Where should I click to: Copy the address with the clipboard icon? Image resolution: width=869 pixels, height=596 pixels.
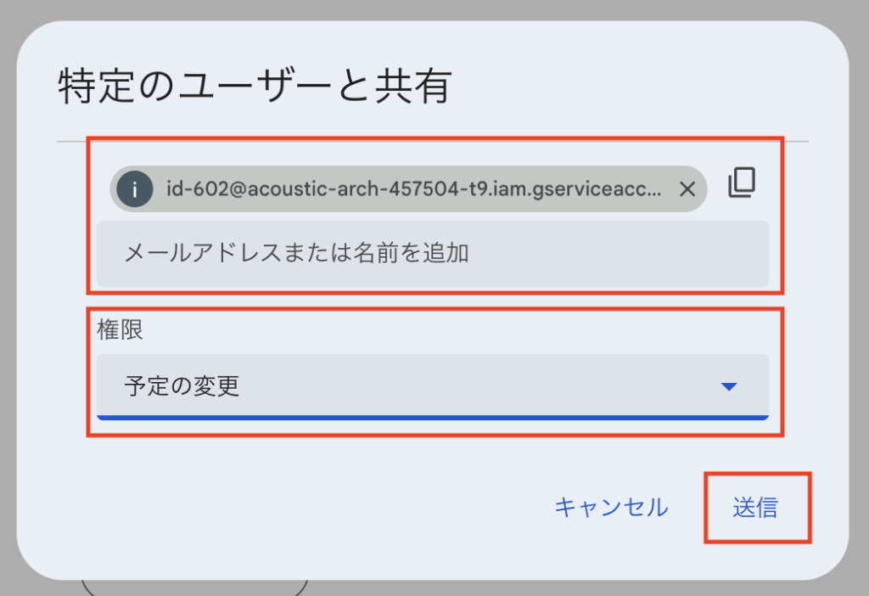(742, 183)
